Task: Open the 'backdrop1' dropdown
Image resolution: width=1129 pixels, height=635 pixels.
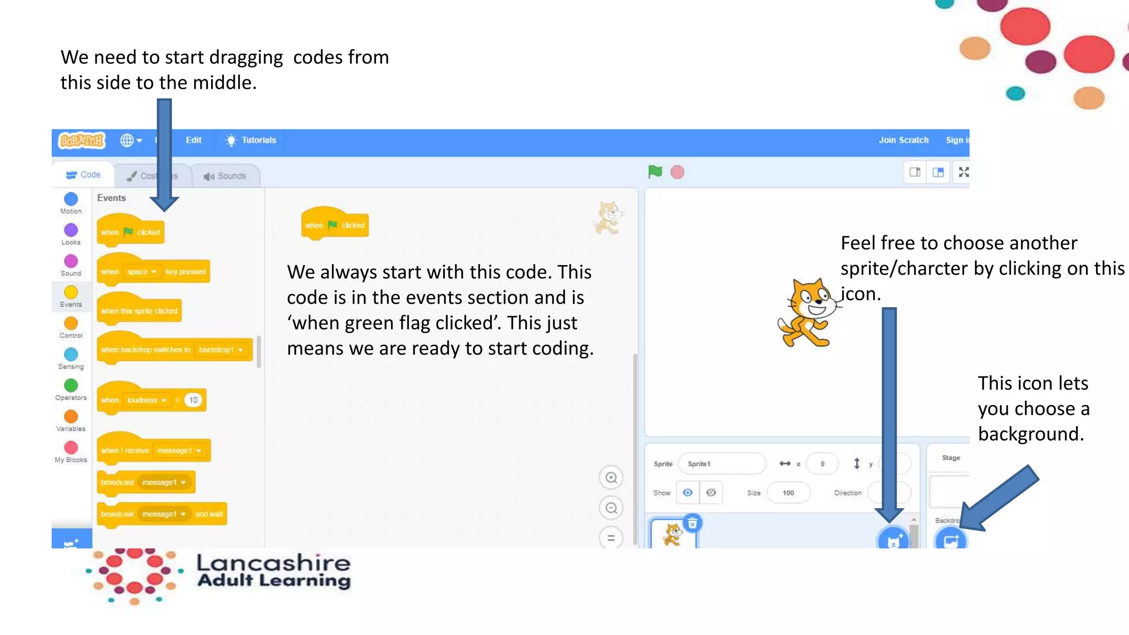Action: 221,350
